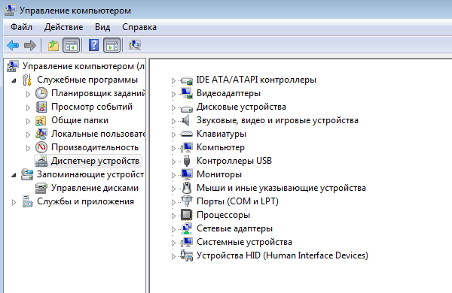Image resolution: width=452 pixels, height=293 pixels.
Task: Expand Звуковые, видео и игровые устройства
Action: click(173, 121)
